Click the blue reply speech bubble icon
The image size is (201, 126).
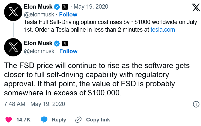[44, 120]
